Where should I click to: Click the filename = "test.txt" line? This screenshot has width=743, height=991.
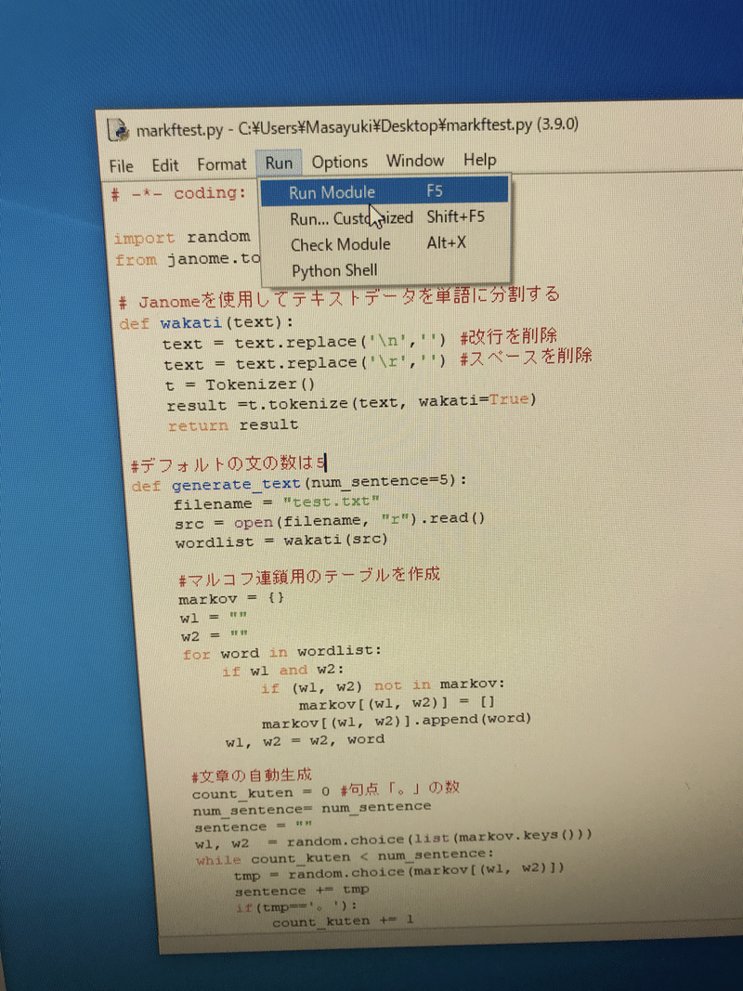(277, 503)
